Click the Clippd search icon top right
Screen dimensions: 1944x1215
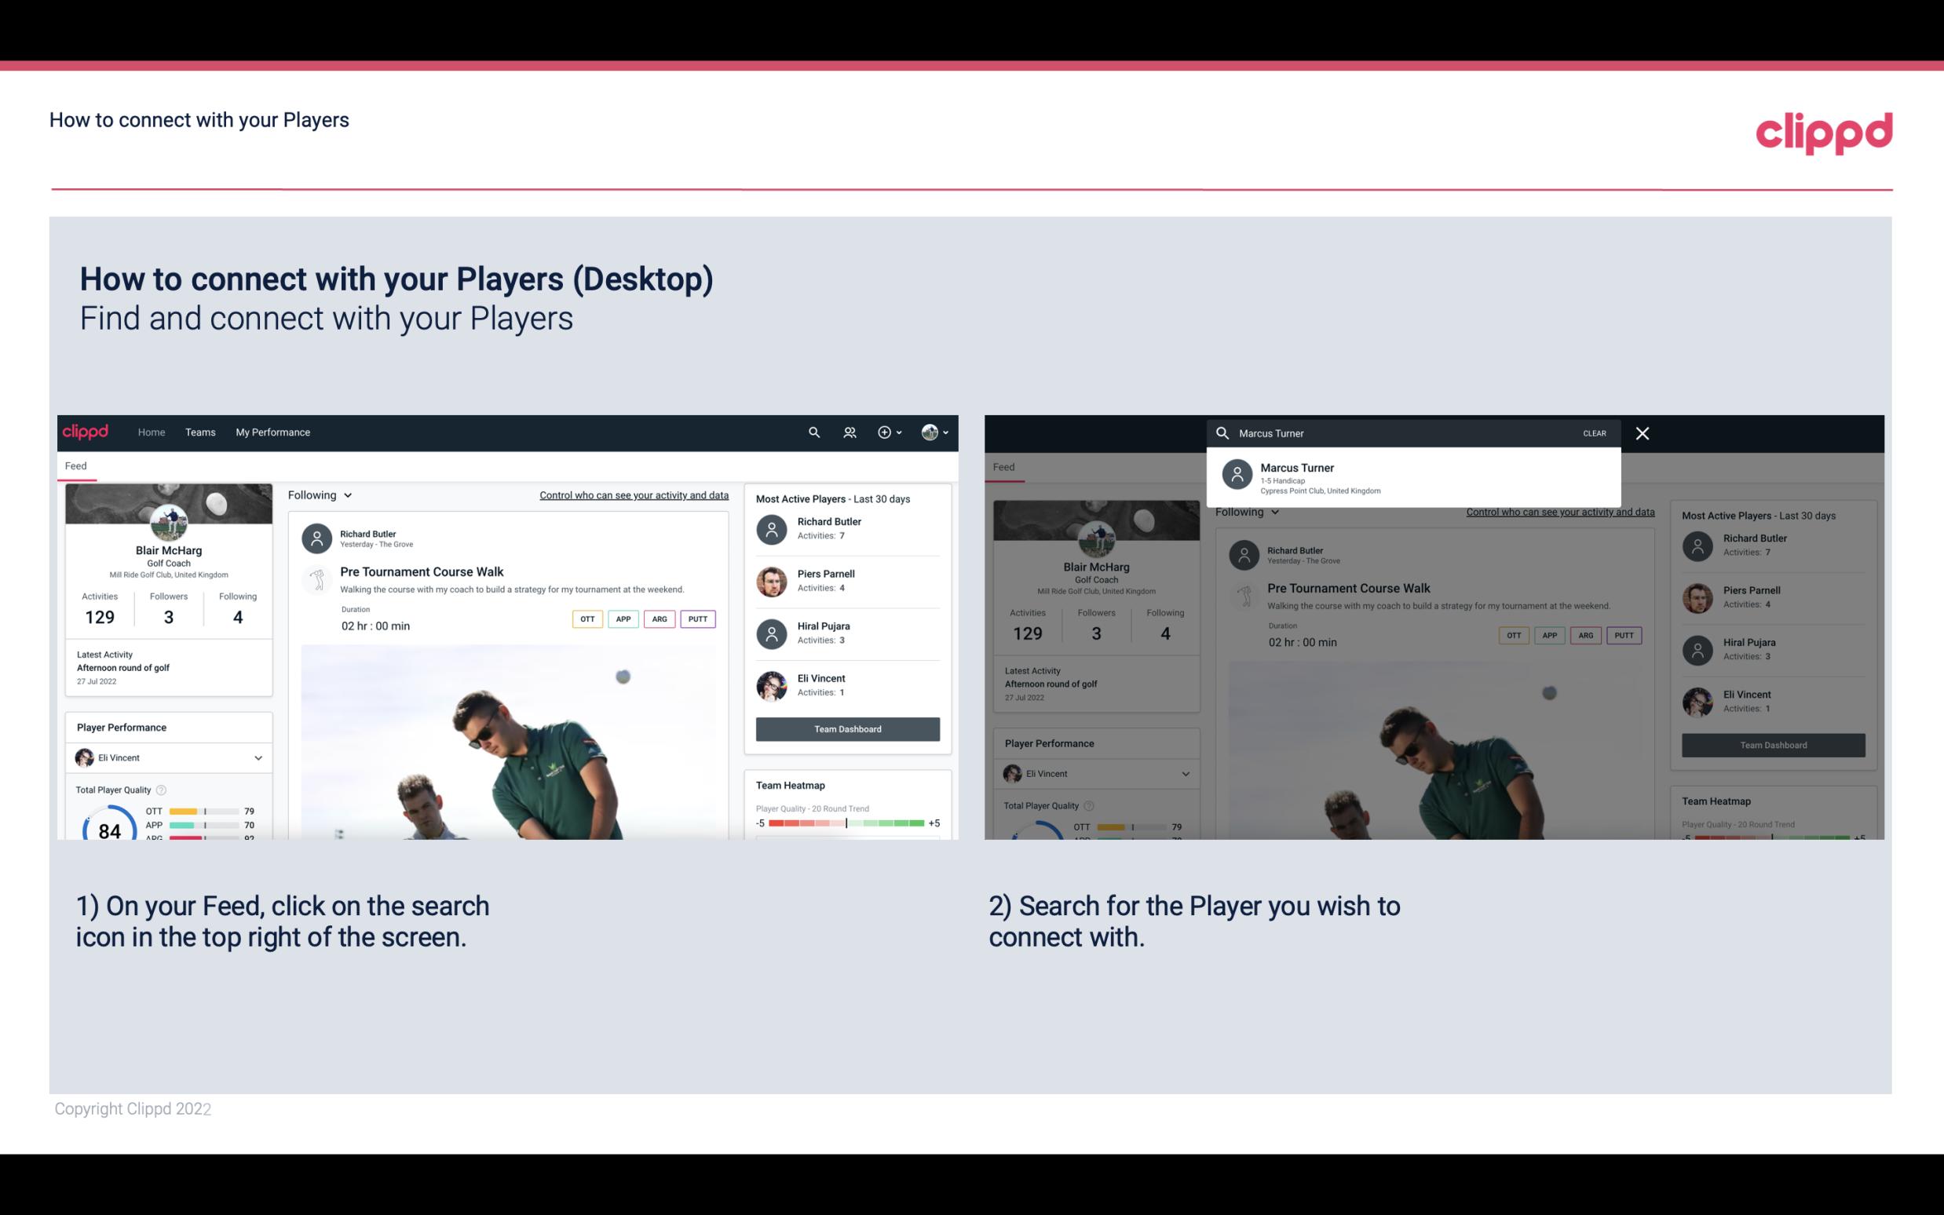(x=812, y=431)
